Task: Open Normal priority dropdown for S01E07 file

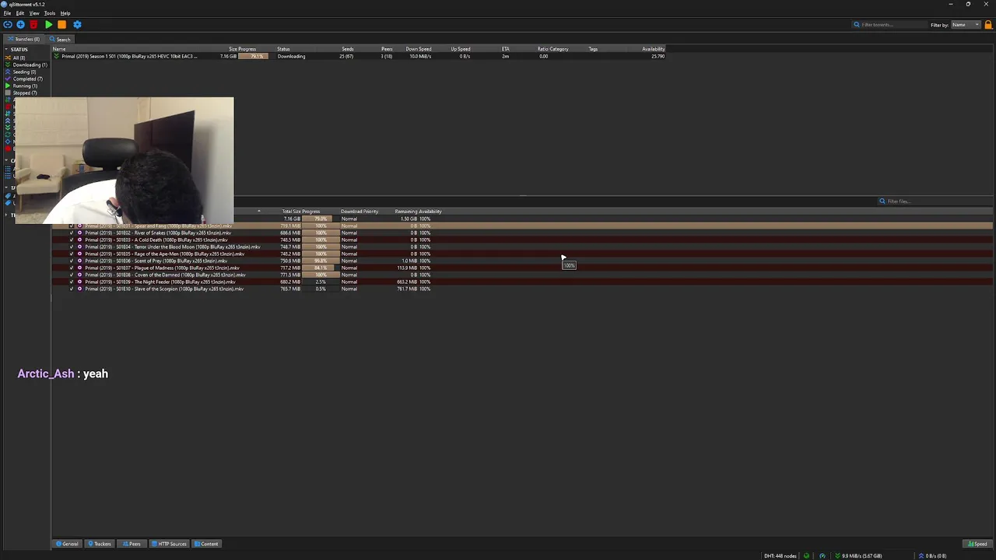Action: [349, 268]
